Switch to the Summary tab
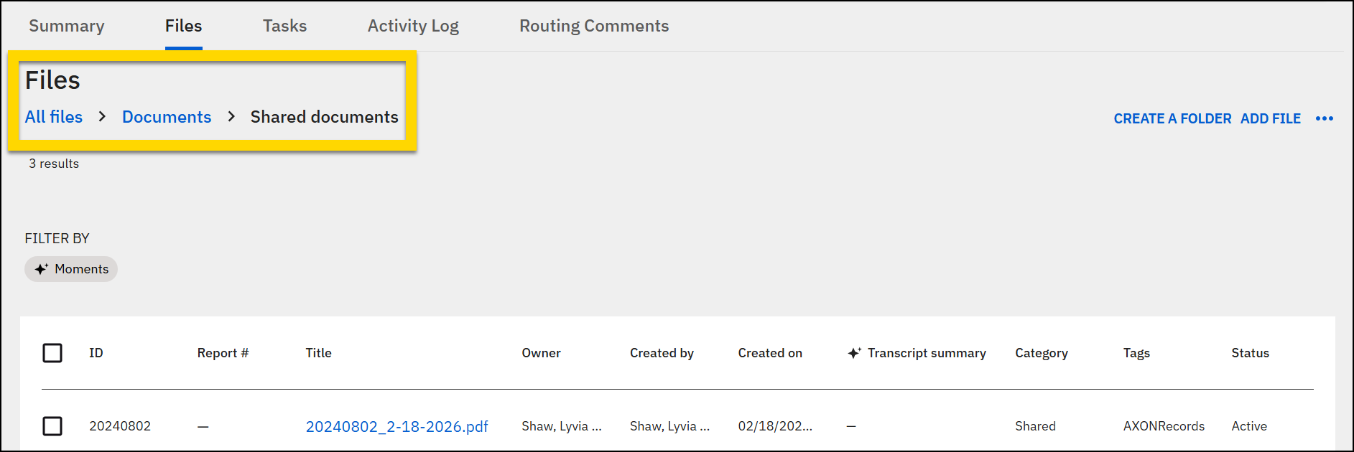Image resolution: width=1354 pixels, height=452 pixels. [66, 25]
